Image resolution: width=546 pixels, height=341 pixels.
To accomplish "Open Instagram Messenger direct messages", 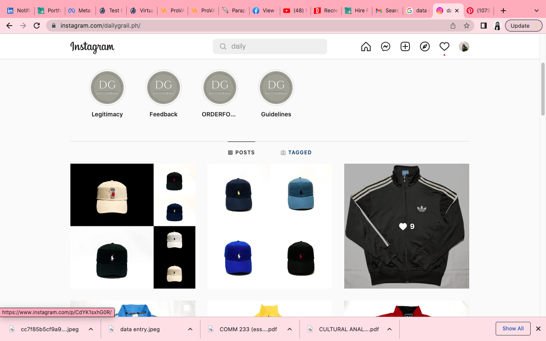I will [386, 46].
